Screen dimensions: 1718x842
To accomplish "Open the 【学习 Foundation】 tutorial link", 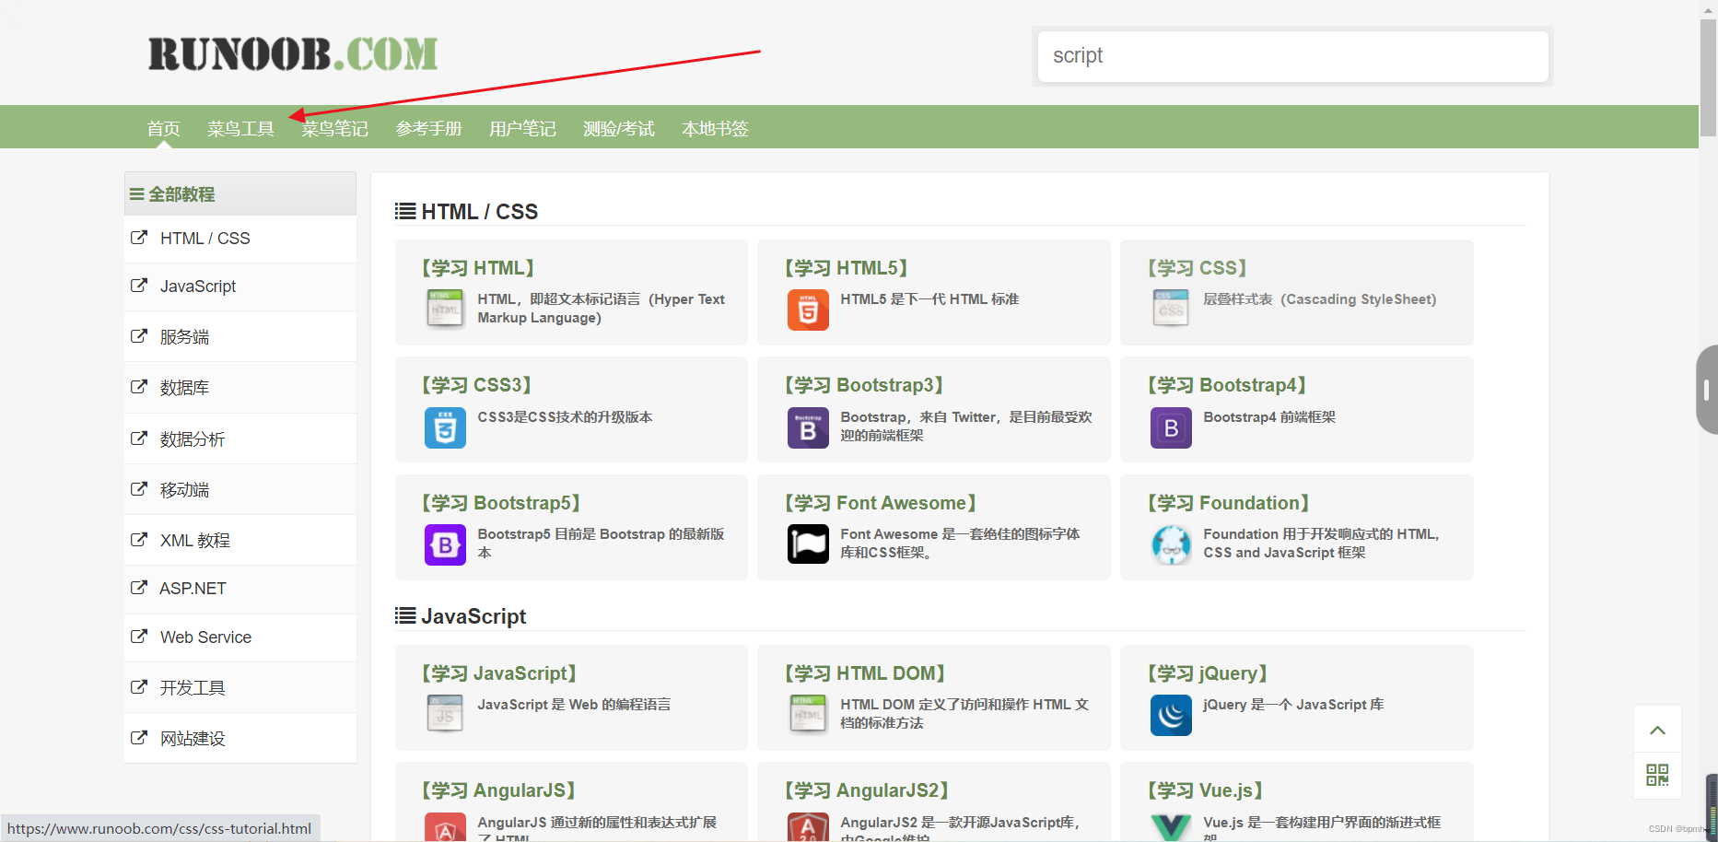I will tap(1229, 503).
